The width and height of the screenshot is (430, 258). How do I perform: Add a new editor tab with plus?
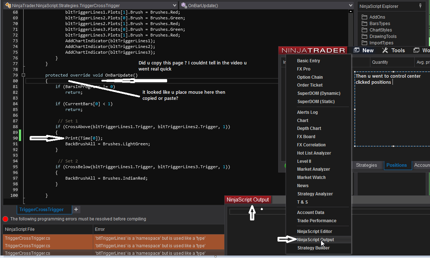tap(76, 209)
